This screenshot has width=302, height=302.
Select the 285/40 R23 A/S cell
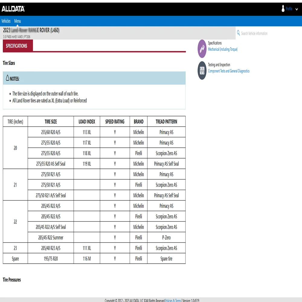point(51,248)
